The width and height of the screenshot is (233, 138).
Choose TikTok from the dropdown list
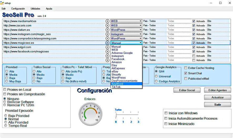point(126,87)
